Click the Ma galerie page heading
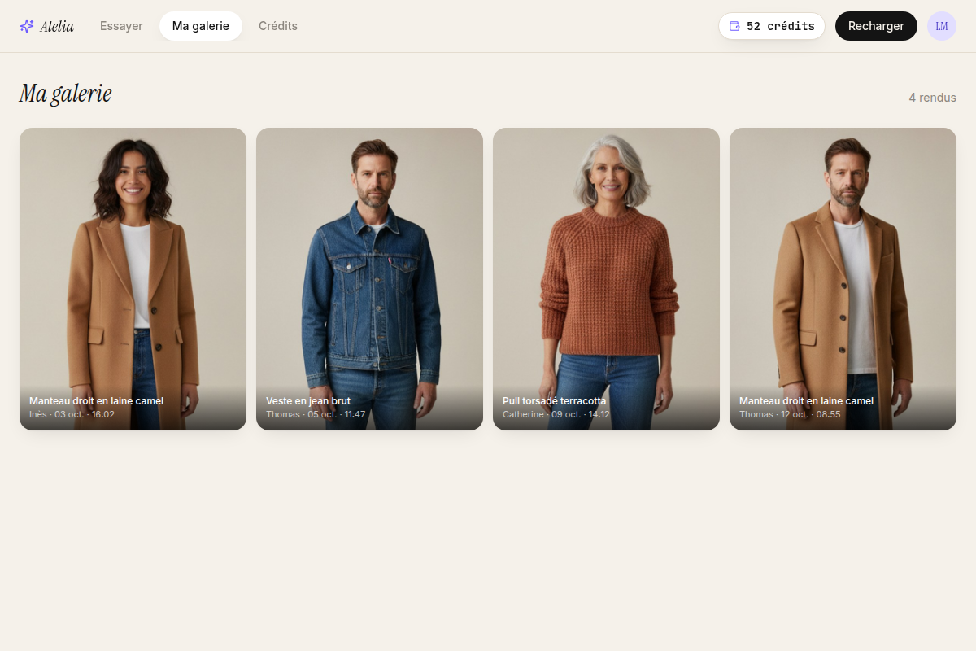This screenshot has height=651, width=976. point(65,94)
